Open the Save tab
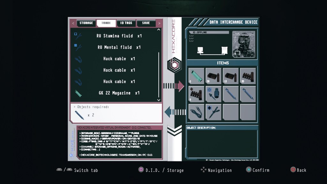The width and height of the screenshot is (327, 184). [146, 23]
